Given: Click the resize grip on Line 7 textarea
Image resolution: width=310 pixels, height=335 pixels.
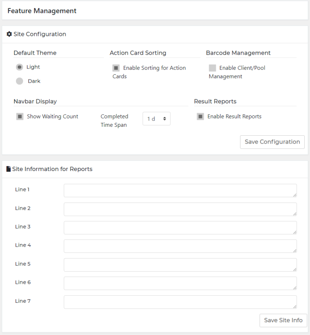Looking at the screenshot, I should click(x=294, y=306).
